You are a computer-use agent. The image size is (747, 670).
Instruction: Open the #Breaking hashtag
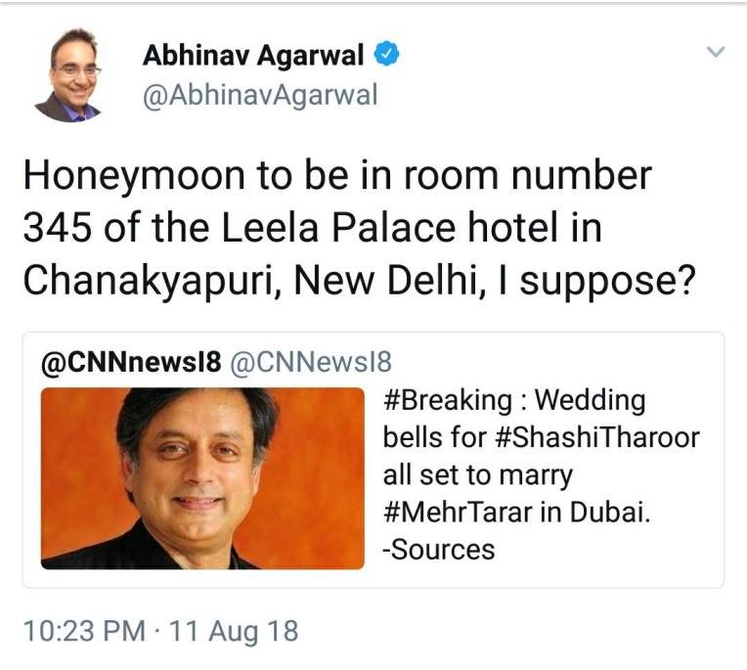(448, 401)
